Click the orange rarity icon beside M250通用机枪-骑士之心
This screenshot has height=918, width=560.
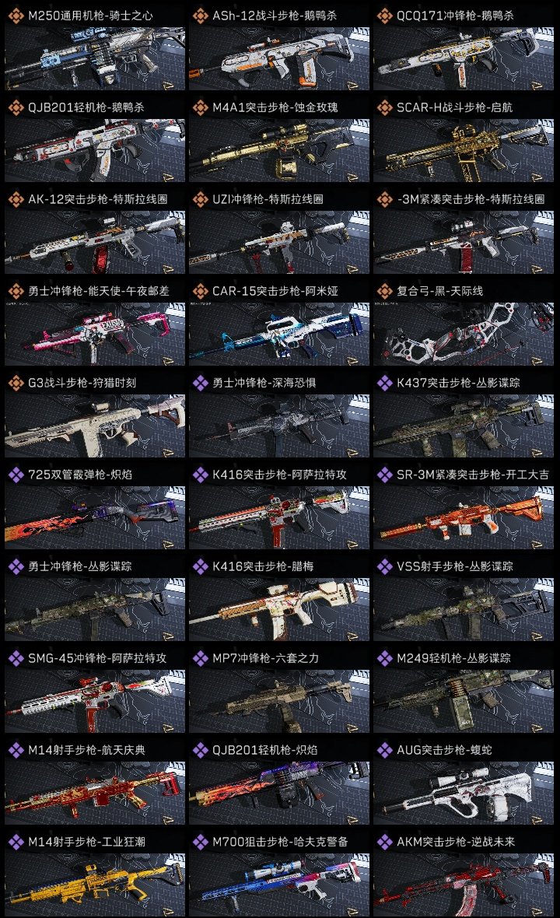pyautogui.click(x=16, y=16)
